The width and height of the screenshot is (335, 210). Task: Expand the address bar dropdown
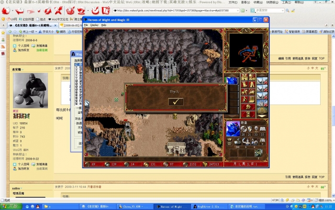pyautogui.click(x=237, y=10)
